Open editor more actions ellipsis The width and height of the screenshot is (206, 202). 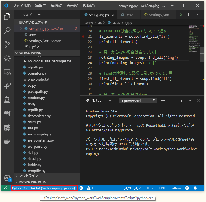199,15
